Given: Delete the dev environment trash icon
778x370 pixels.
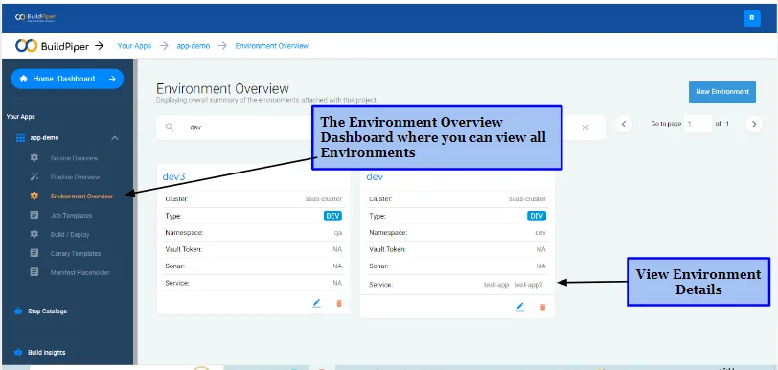Looking at the screenshot, I should [x=542, y=307].
